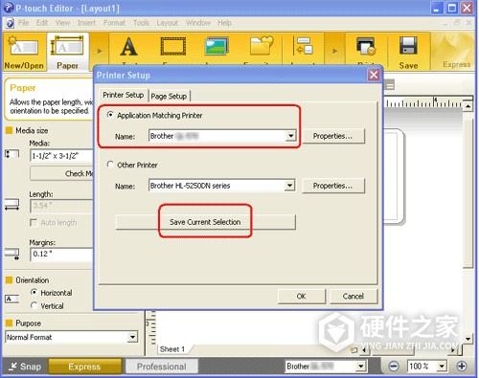Click Save Current Selection button
Screen dimensions: 479x378
point(205,222)
